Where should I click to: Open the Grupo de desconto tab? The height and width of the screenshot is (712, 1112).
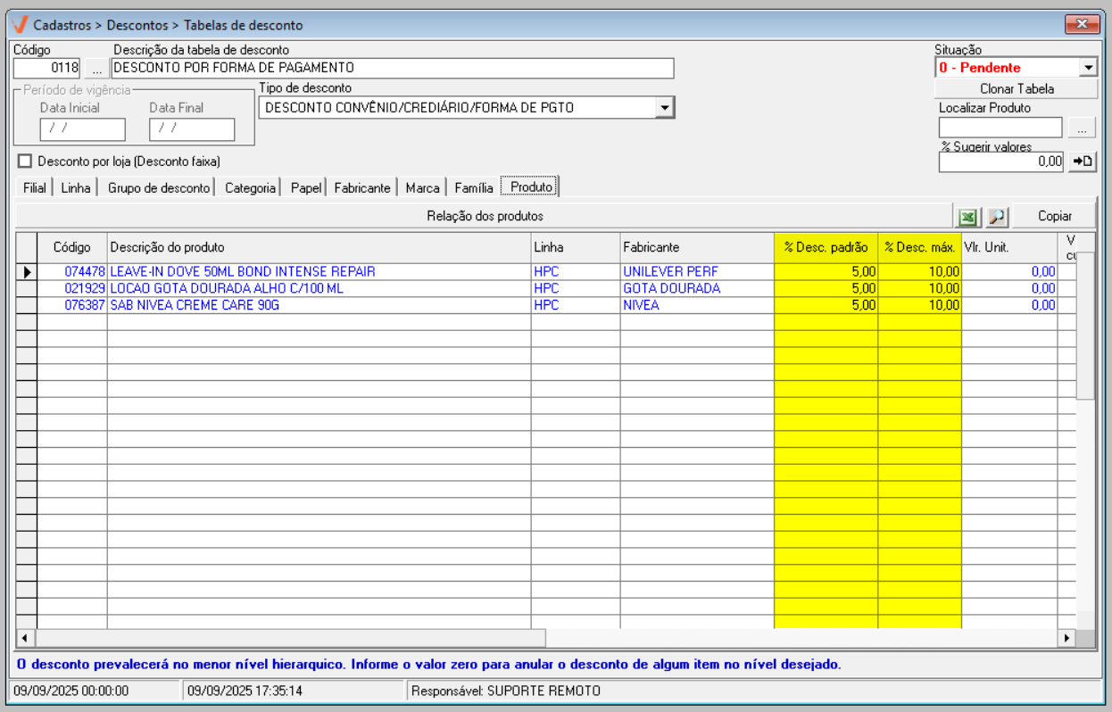(x=159, y=188)
